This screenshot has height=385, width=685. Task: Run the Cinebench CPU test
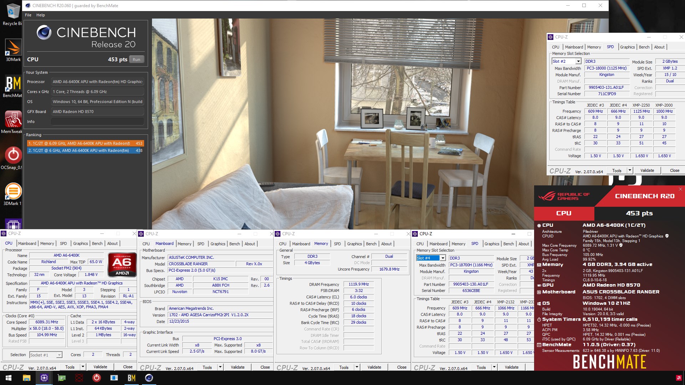(136, 60)
